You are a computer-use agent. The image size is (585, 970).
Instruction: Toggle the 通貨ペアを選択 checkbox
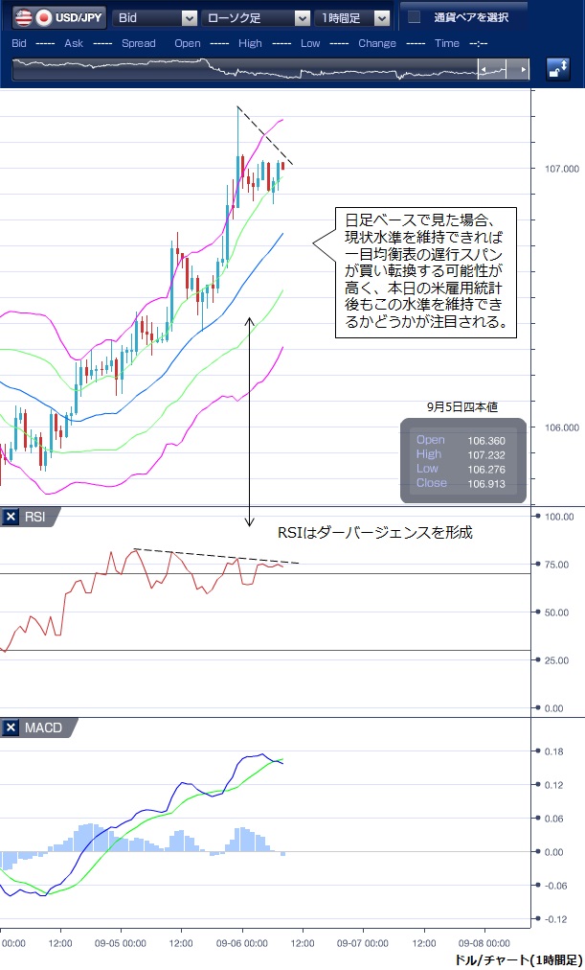[x=414, y=17]
